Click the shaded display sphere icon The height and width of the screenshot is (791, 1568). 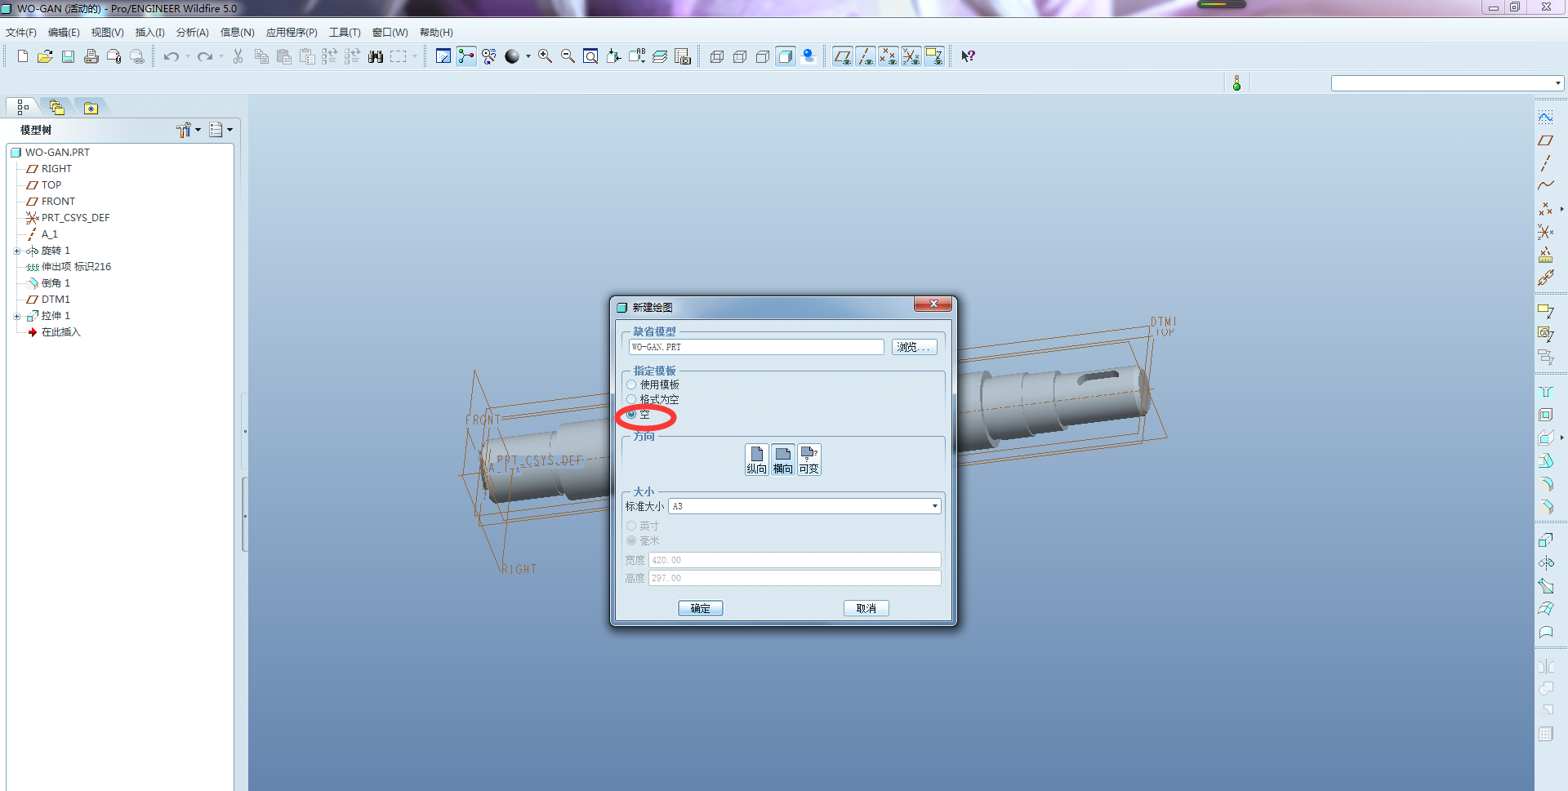pyautogui.click(x=512, y=56)
